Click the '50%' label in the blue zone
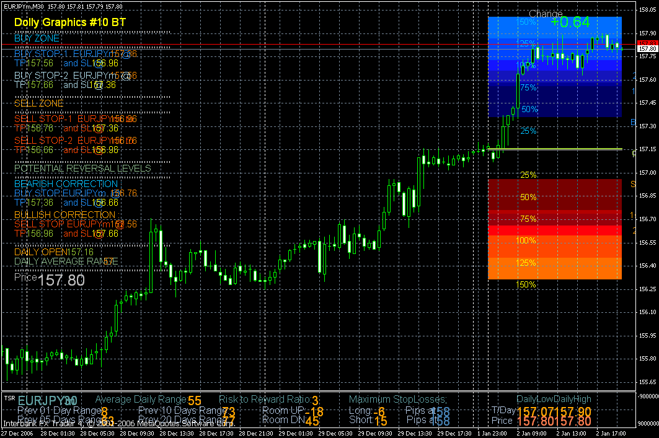The image size is (659, 438). pos(529,109)
